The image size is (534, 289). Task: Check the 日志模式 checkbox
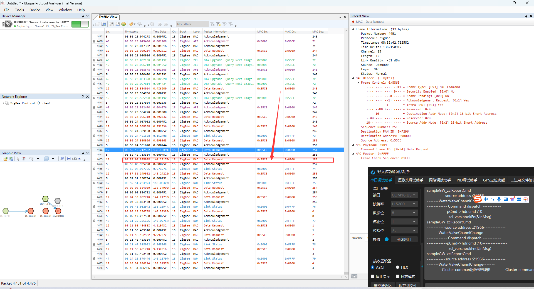point(398,276)
